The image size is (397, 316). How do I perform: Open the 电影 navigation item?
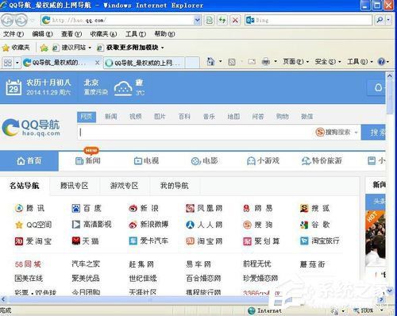coord(204,161)
